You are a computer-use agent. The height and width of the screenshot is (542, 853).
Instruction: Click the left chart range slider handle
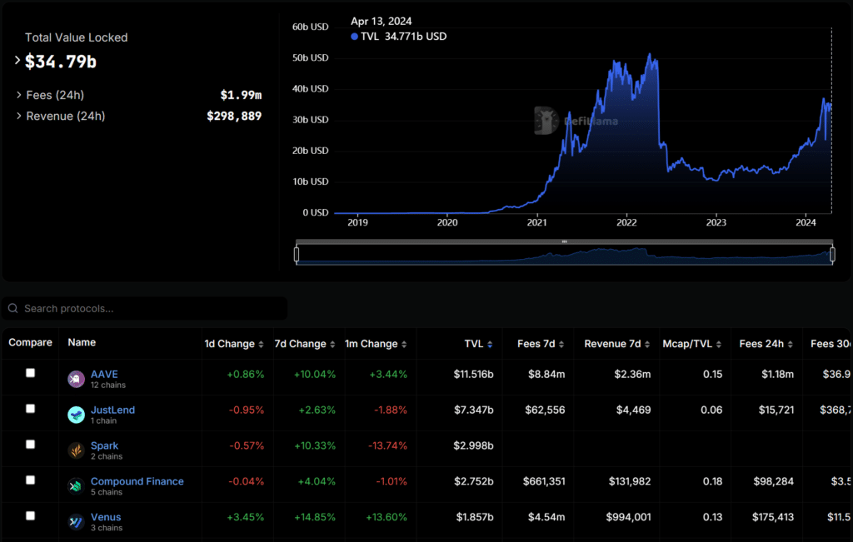297,254
